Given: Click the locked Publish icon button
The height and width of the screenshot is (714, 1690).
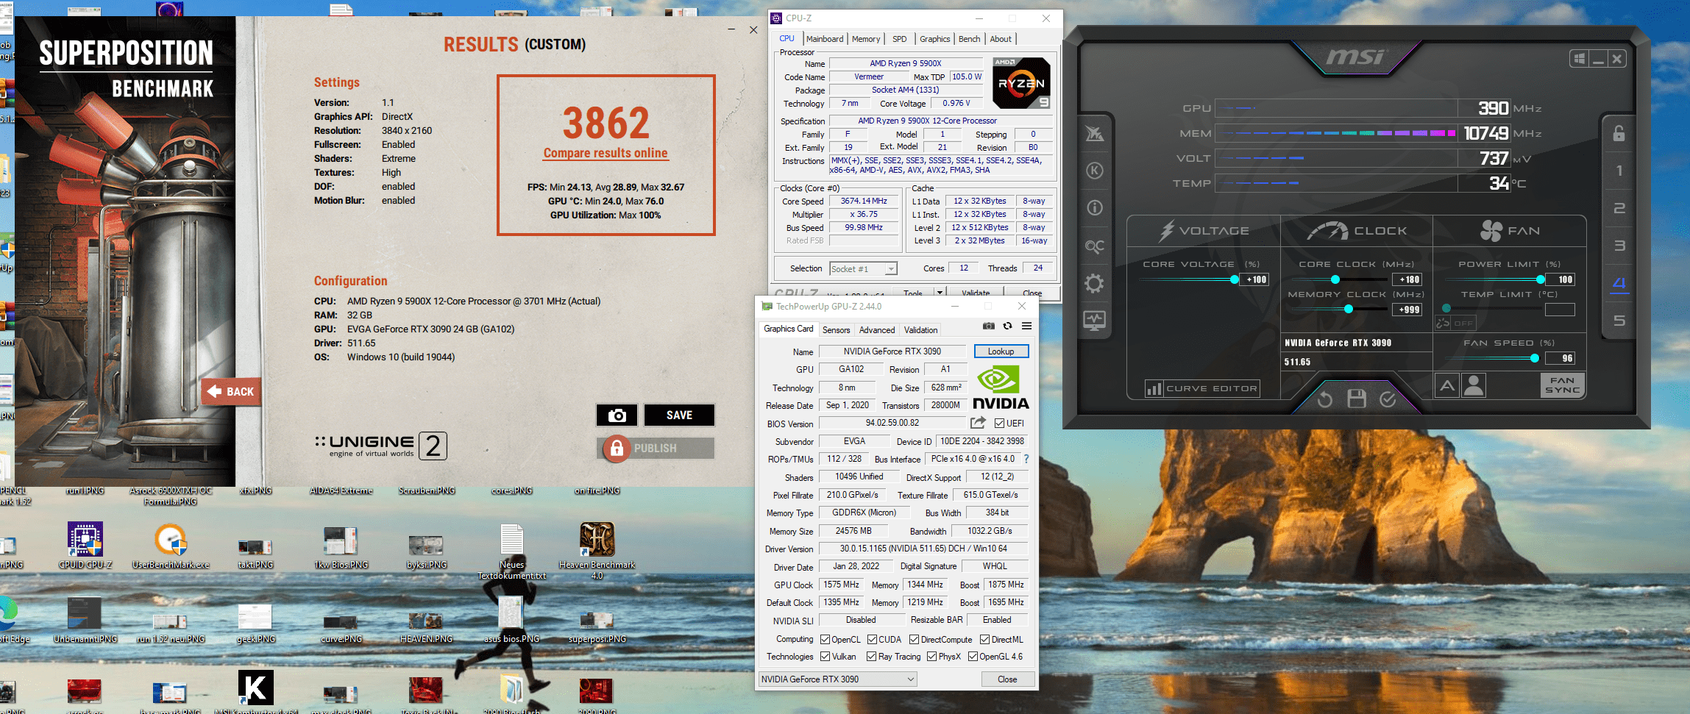Looking at the screenshot, I should pyautogui.click(x=617, y=448).
